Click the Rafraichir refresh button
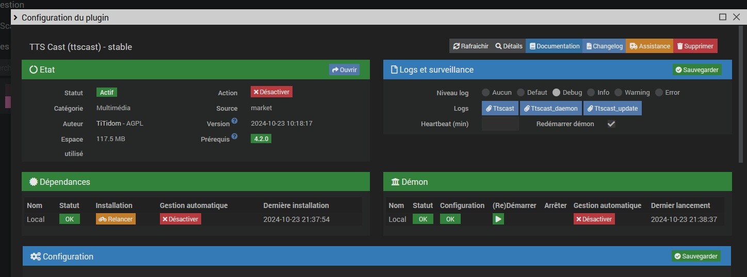 [470, 46]
